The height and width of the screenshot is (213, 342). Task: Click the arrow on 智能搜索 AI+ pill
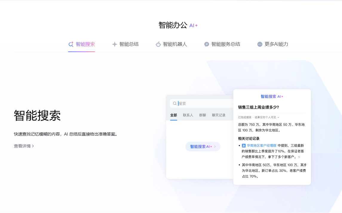pyautogui.click(x=215, y=147)
